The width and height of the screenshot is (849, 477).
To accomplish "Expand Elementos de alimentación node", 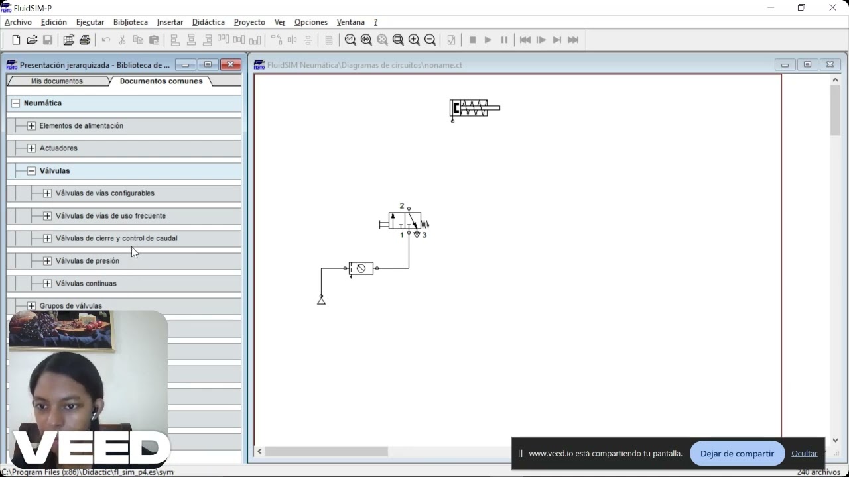I will [x=31, y=125].
